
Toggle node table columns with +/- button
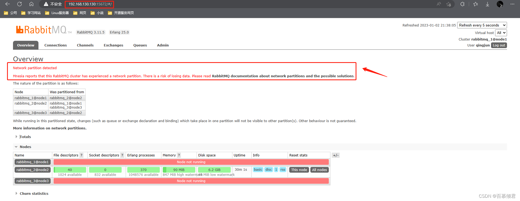pyautogui.click(x=336, y=155)
